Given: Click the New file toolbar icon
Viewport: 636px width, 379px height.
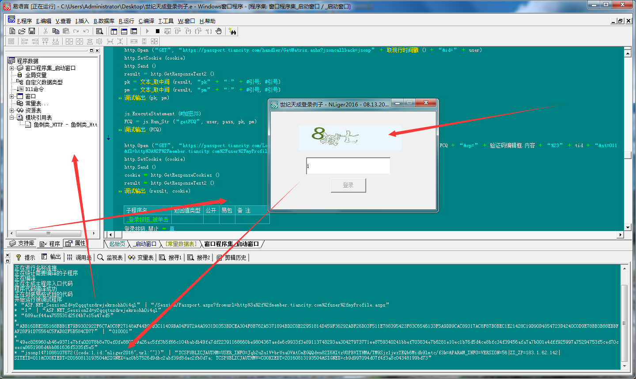Looking at the screenshot, I should point(12,31).
